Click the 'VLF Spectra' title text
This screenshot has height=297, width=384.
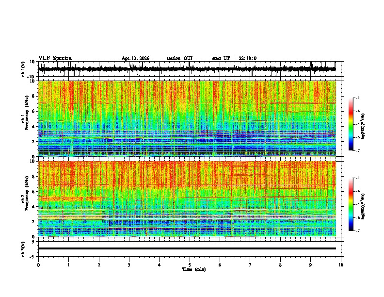point(55,58)
